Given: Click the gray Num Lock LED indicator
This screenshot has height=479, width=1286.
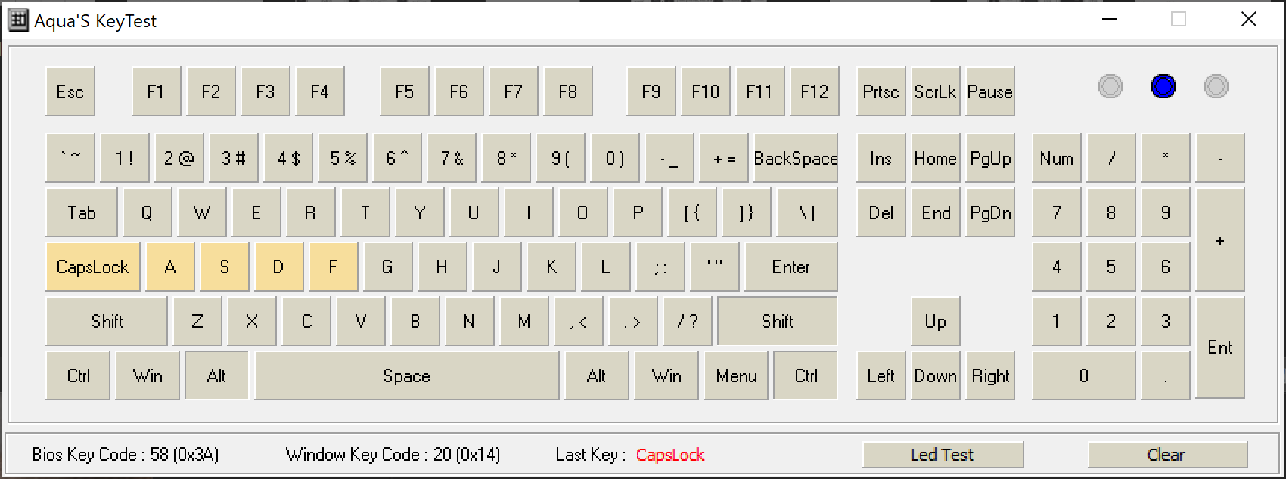Looking at the screenshot, I should tap(1110, 86).
